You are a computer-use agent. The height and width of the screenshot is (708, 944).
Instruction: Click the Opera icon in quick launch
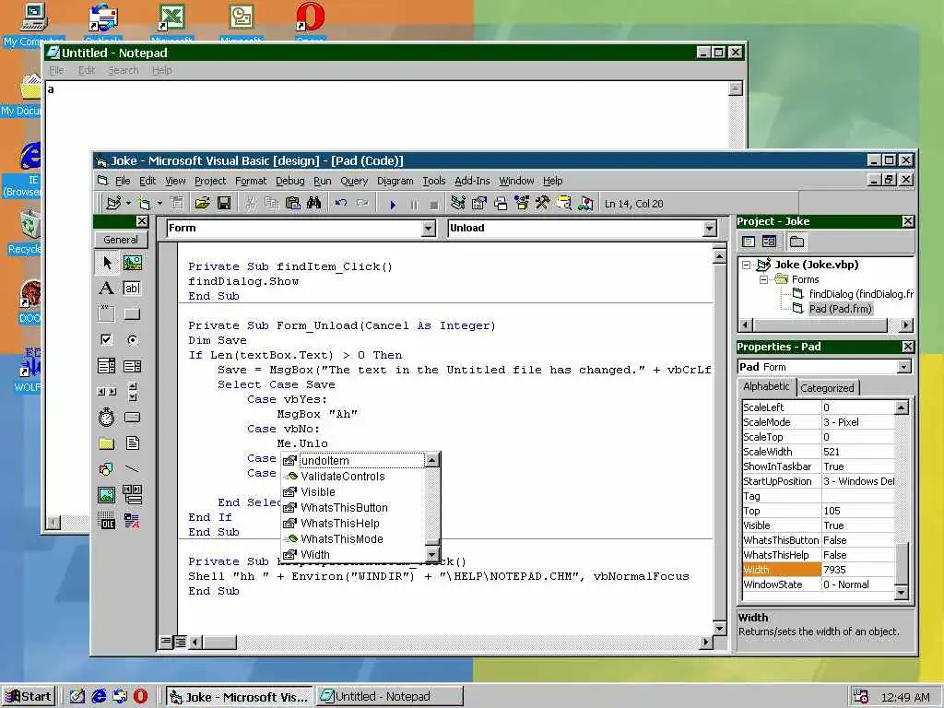coord(140,697)
